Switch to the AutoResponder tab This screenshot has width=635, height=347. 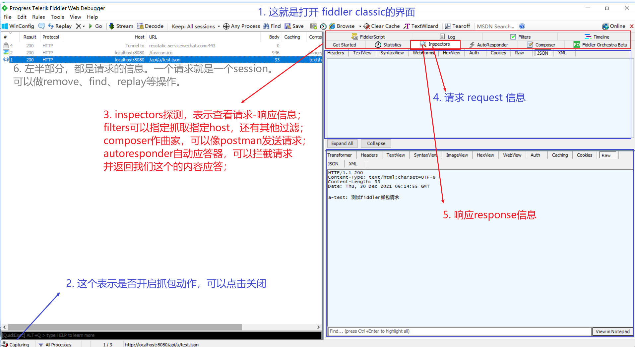tap(489, 45)
